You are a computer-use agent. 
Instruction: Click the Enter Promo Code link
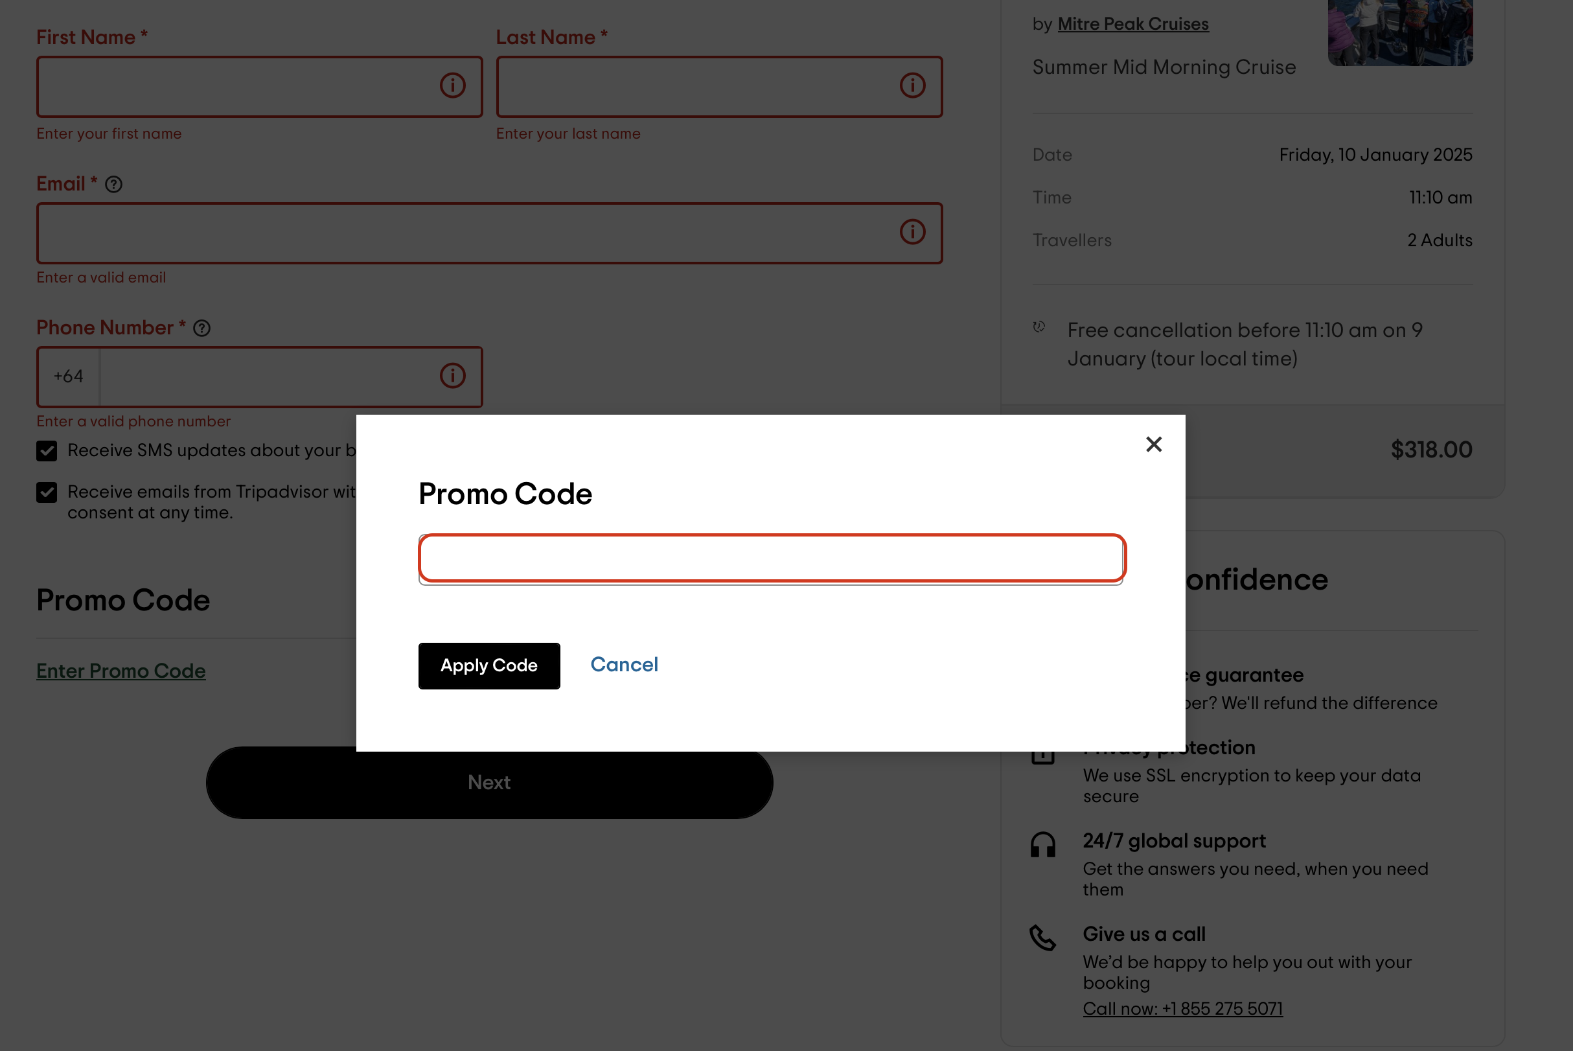(121, 671)
